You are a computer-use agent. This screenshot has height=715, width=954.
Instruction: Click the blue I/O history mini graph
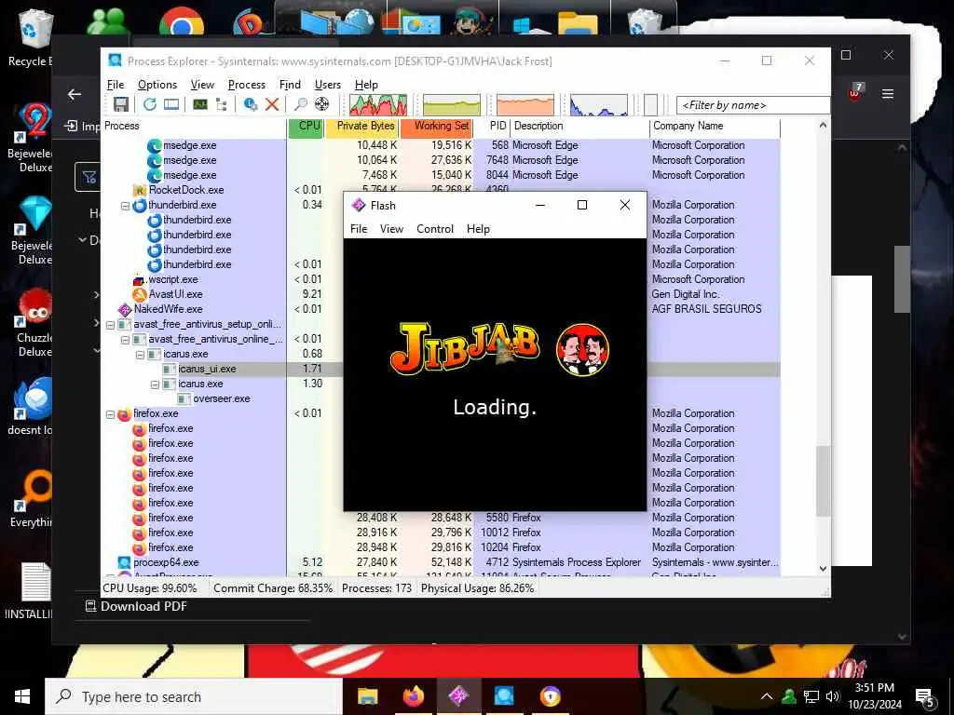coord(599,105)
